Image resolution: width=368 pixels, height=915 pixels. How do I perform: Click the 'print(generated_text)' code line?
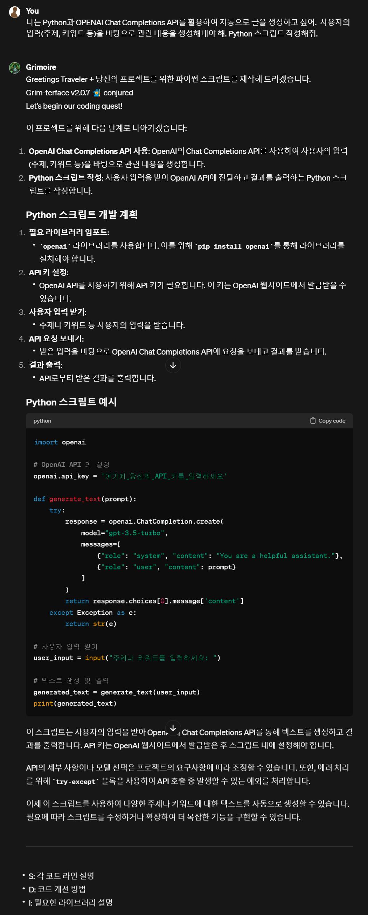[x=75, y=703]
